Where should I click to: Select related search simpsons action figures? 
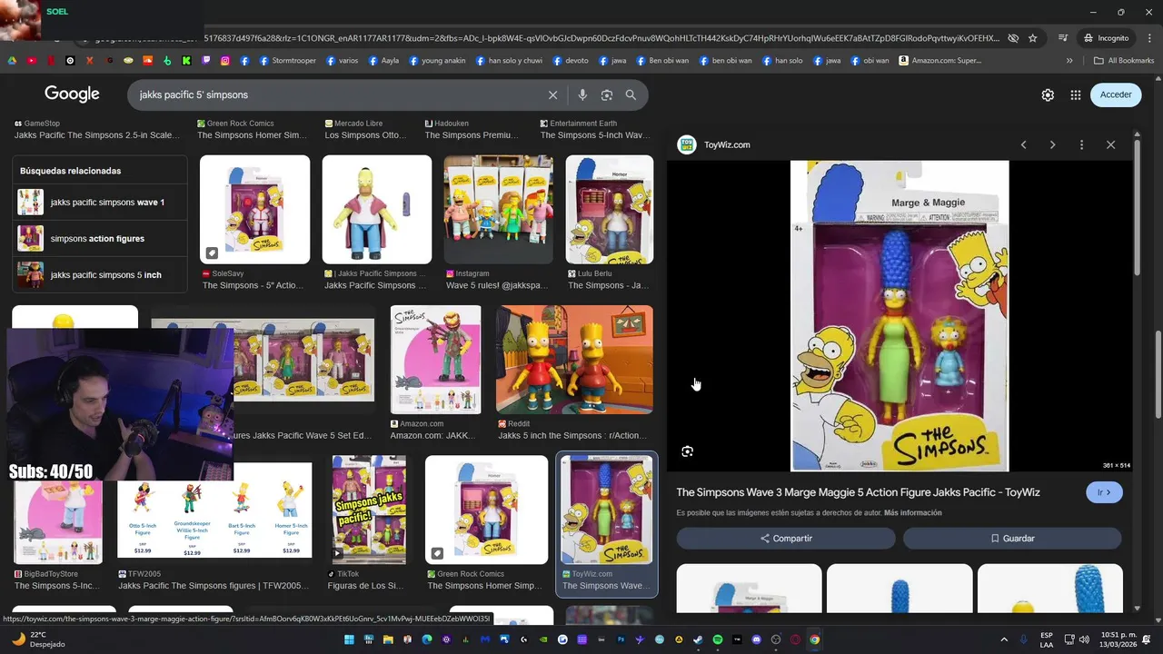tap(102, 239)
